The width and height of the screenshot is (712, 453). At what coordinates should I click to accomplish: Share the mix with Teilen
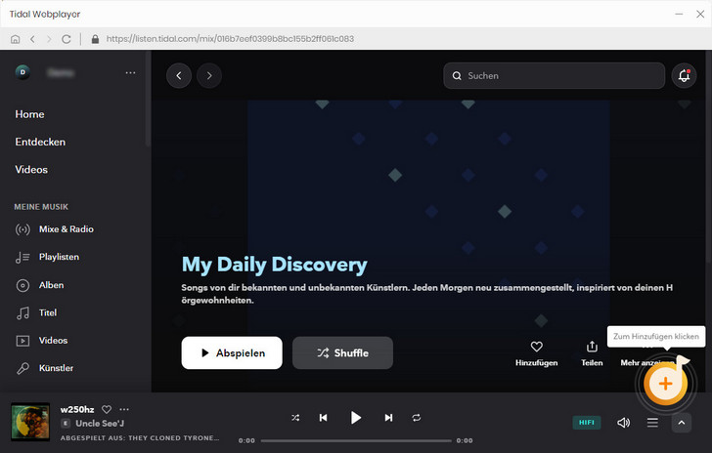pos(592,353)
